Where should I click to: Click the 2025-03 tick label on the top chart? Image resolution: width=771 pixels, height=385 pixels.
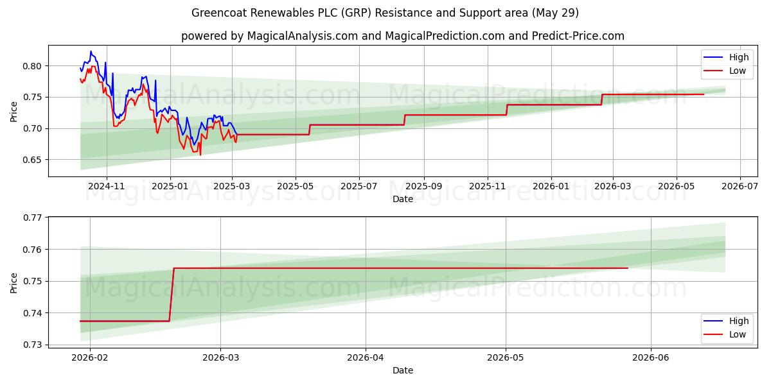pos(232,187)
